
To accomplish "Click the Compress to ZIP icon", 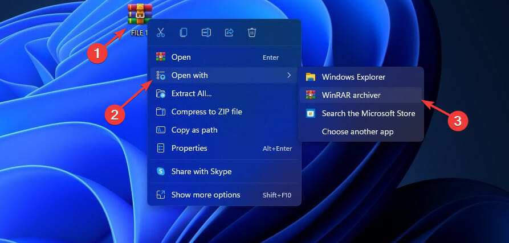I will point(161,112).
